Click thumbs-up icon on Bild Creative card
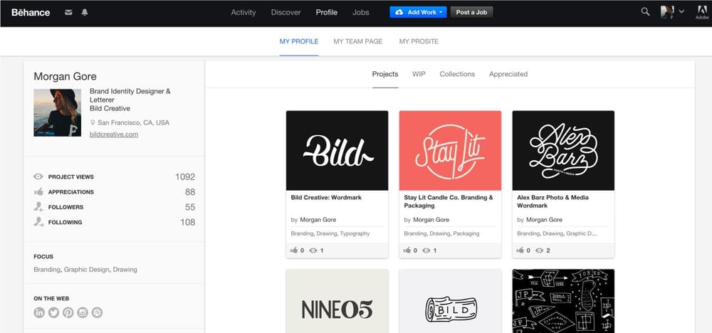 coord(294,250)
